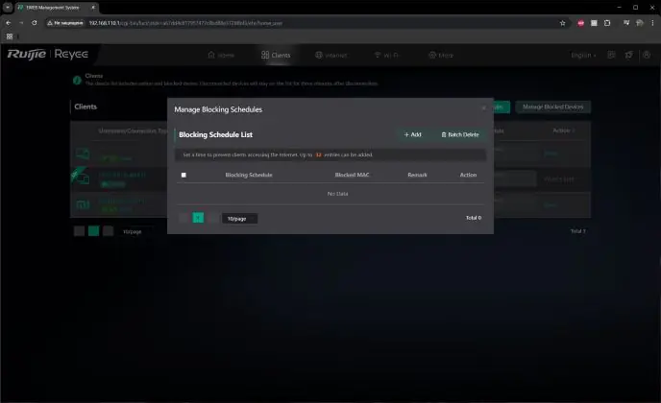
Task: Open the browser extensions puzzle icon
Action: (x=607, y=23)
